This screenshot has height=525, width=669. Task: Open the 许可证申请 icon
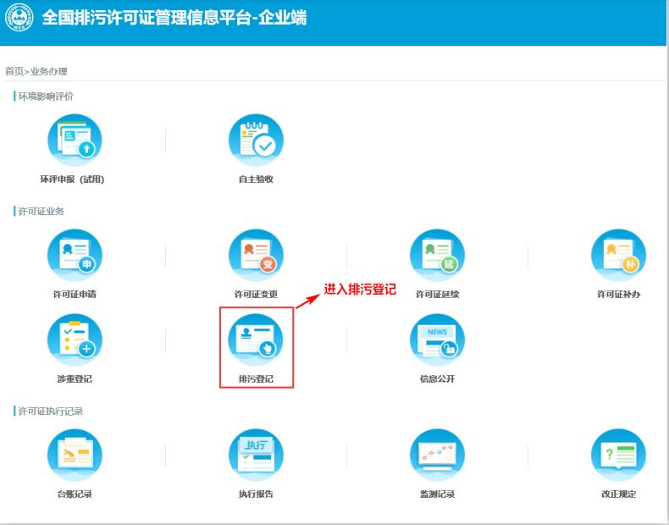click(x=75, y=256)
